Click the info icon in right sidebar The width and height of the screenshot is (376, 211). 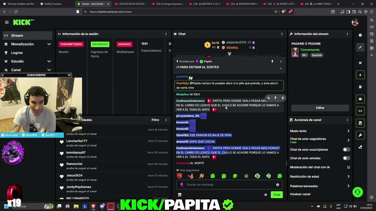coord(360,35)
